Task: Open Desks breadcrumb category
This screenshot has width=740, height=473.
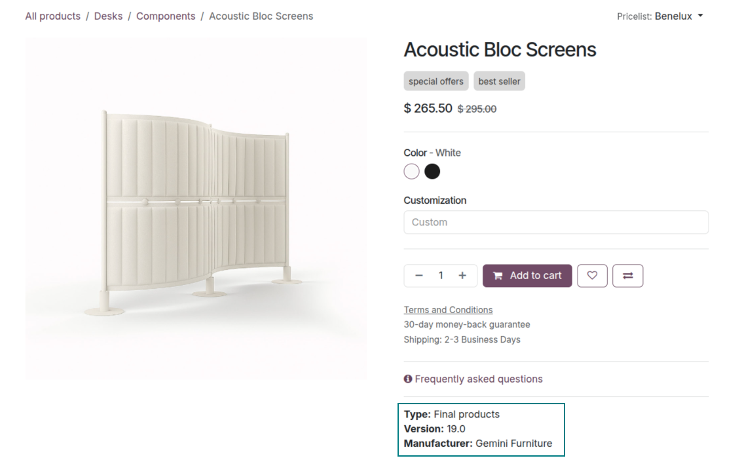Action: point(108,16)
